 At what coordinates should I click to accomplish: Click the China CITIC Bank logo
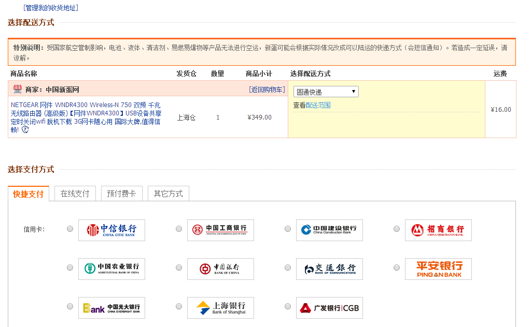[111, 230]
